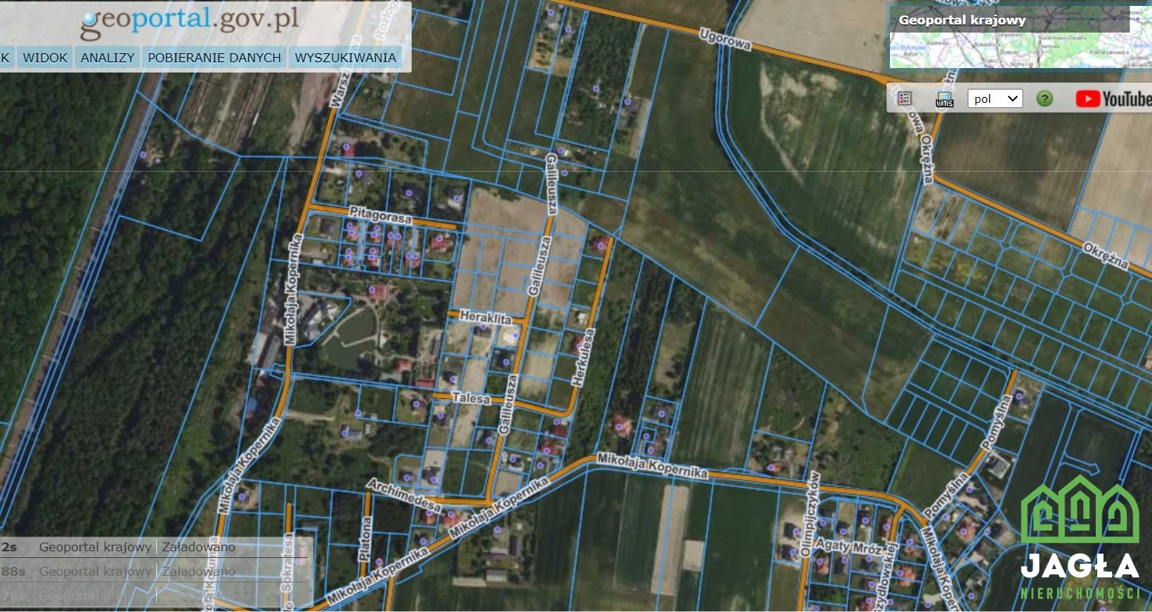This screenshot has width=1152, height=612.
Task: Click the Talesa street label
Action: click(471, 398)
